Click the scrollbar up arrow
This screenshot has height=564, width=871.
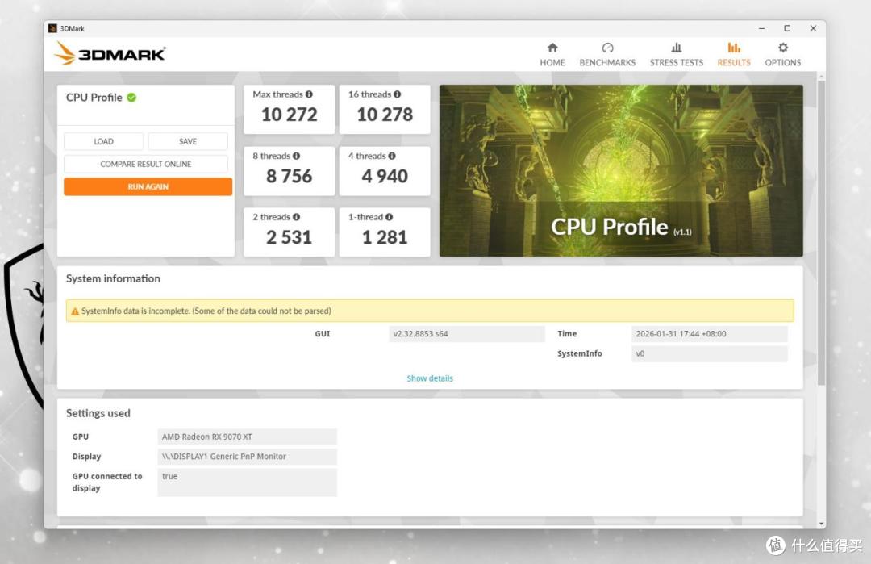[x=821, y=76]
